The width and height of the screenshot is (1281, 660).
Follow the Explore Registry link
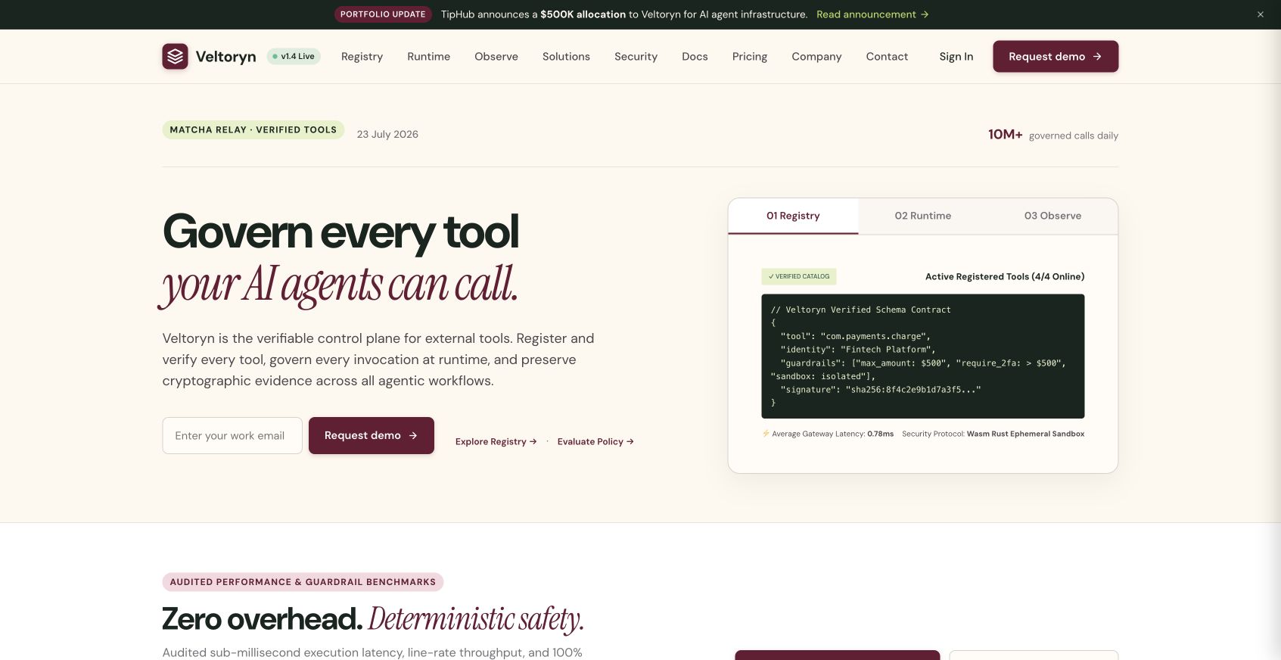click(496, 442)
